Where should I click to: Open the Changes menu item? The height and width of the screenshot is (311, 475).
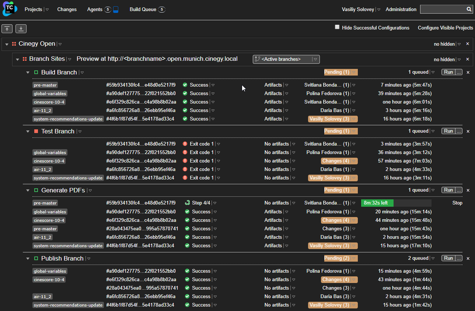pyautogui.click(x=67, y=10)
